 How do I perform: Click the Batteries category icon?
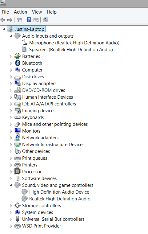(18, 56)
